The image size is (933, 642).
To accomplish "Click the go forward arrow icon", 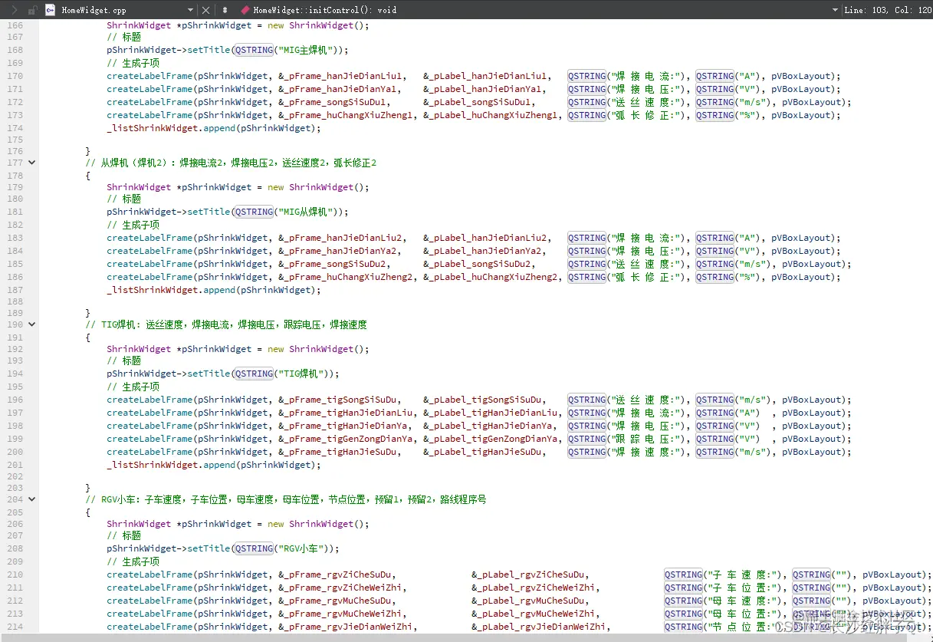I will [14, 10].
